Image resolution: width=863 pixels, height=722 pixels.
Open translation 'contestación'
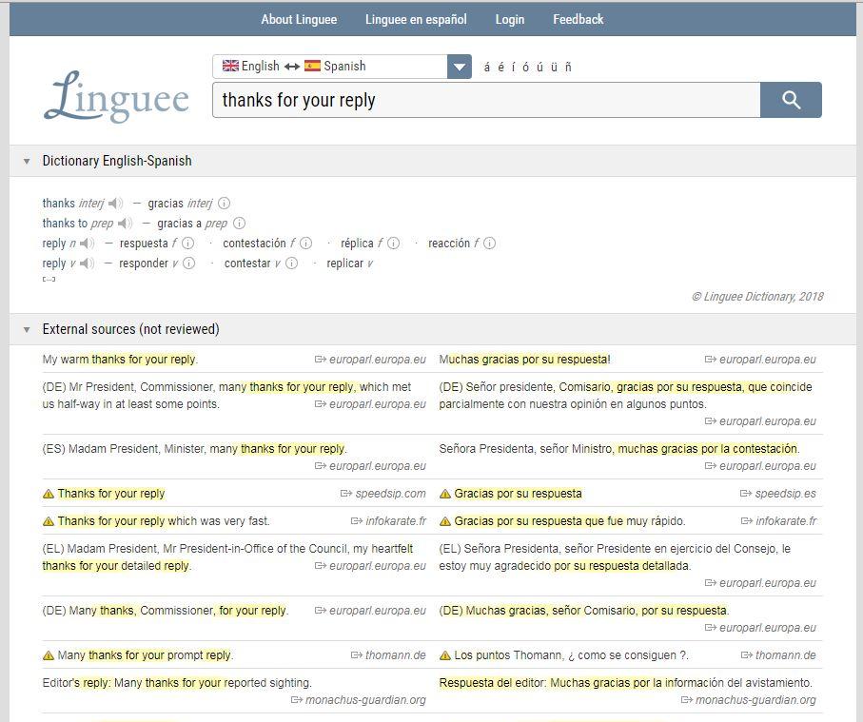254,244
